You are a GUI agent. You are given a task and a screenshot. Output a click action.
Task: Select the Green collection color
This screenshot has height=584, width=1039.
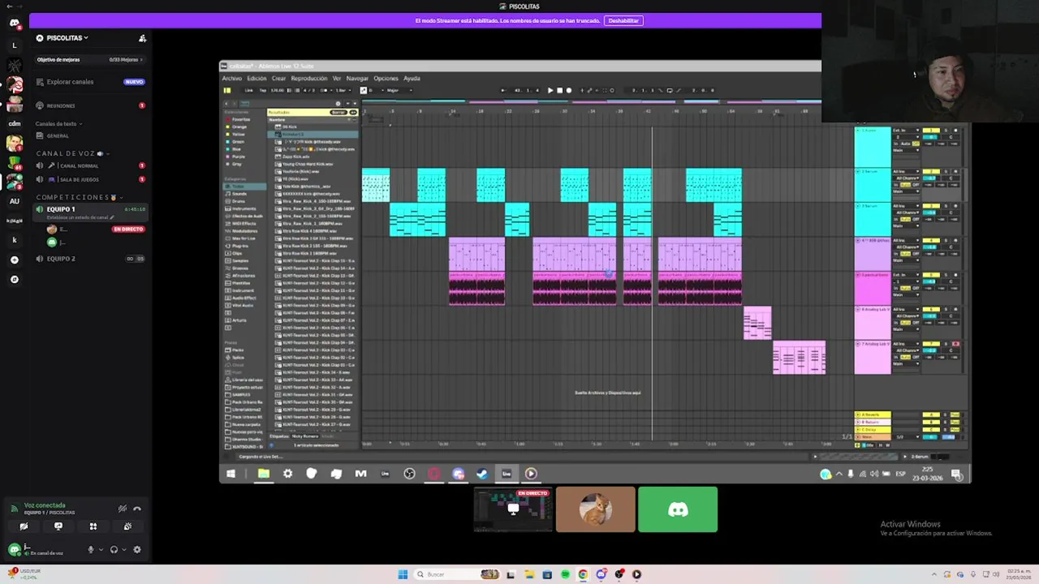coord(238,142)
